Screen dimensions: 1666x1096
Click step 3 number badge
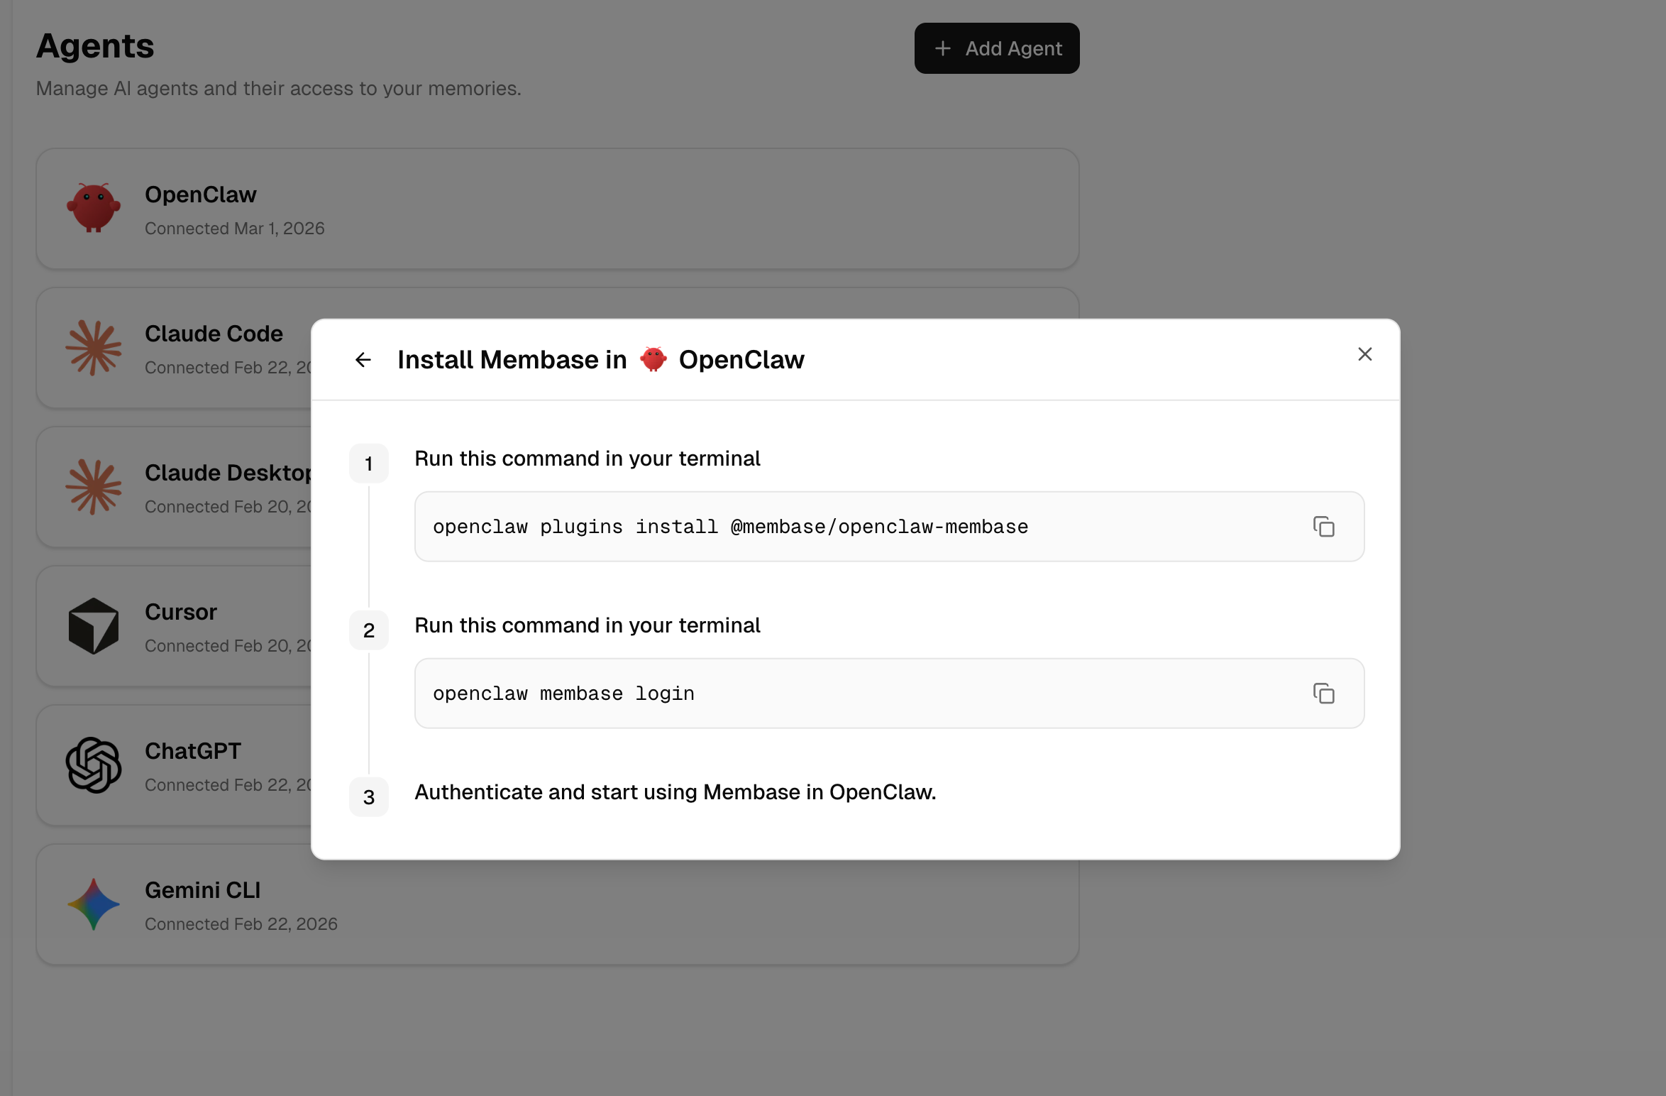368,797
